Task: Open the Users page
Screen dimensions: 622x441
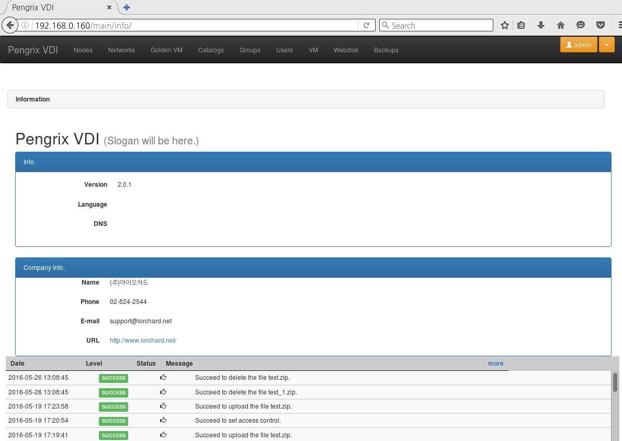Action: (285, 50)
